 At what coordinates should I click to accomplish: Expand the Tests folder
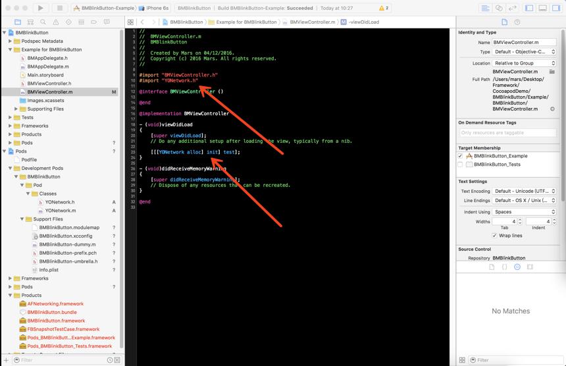tap(10, 117)
